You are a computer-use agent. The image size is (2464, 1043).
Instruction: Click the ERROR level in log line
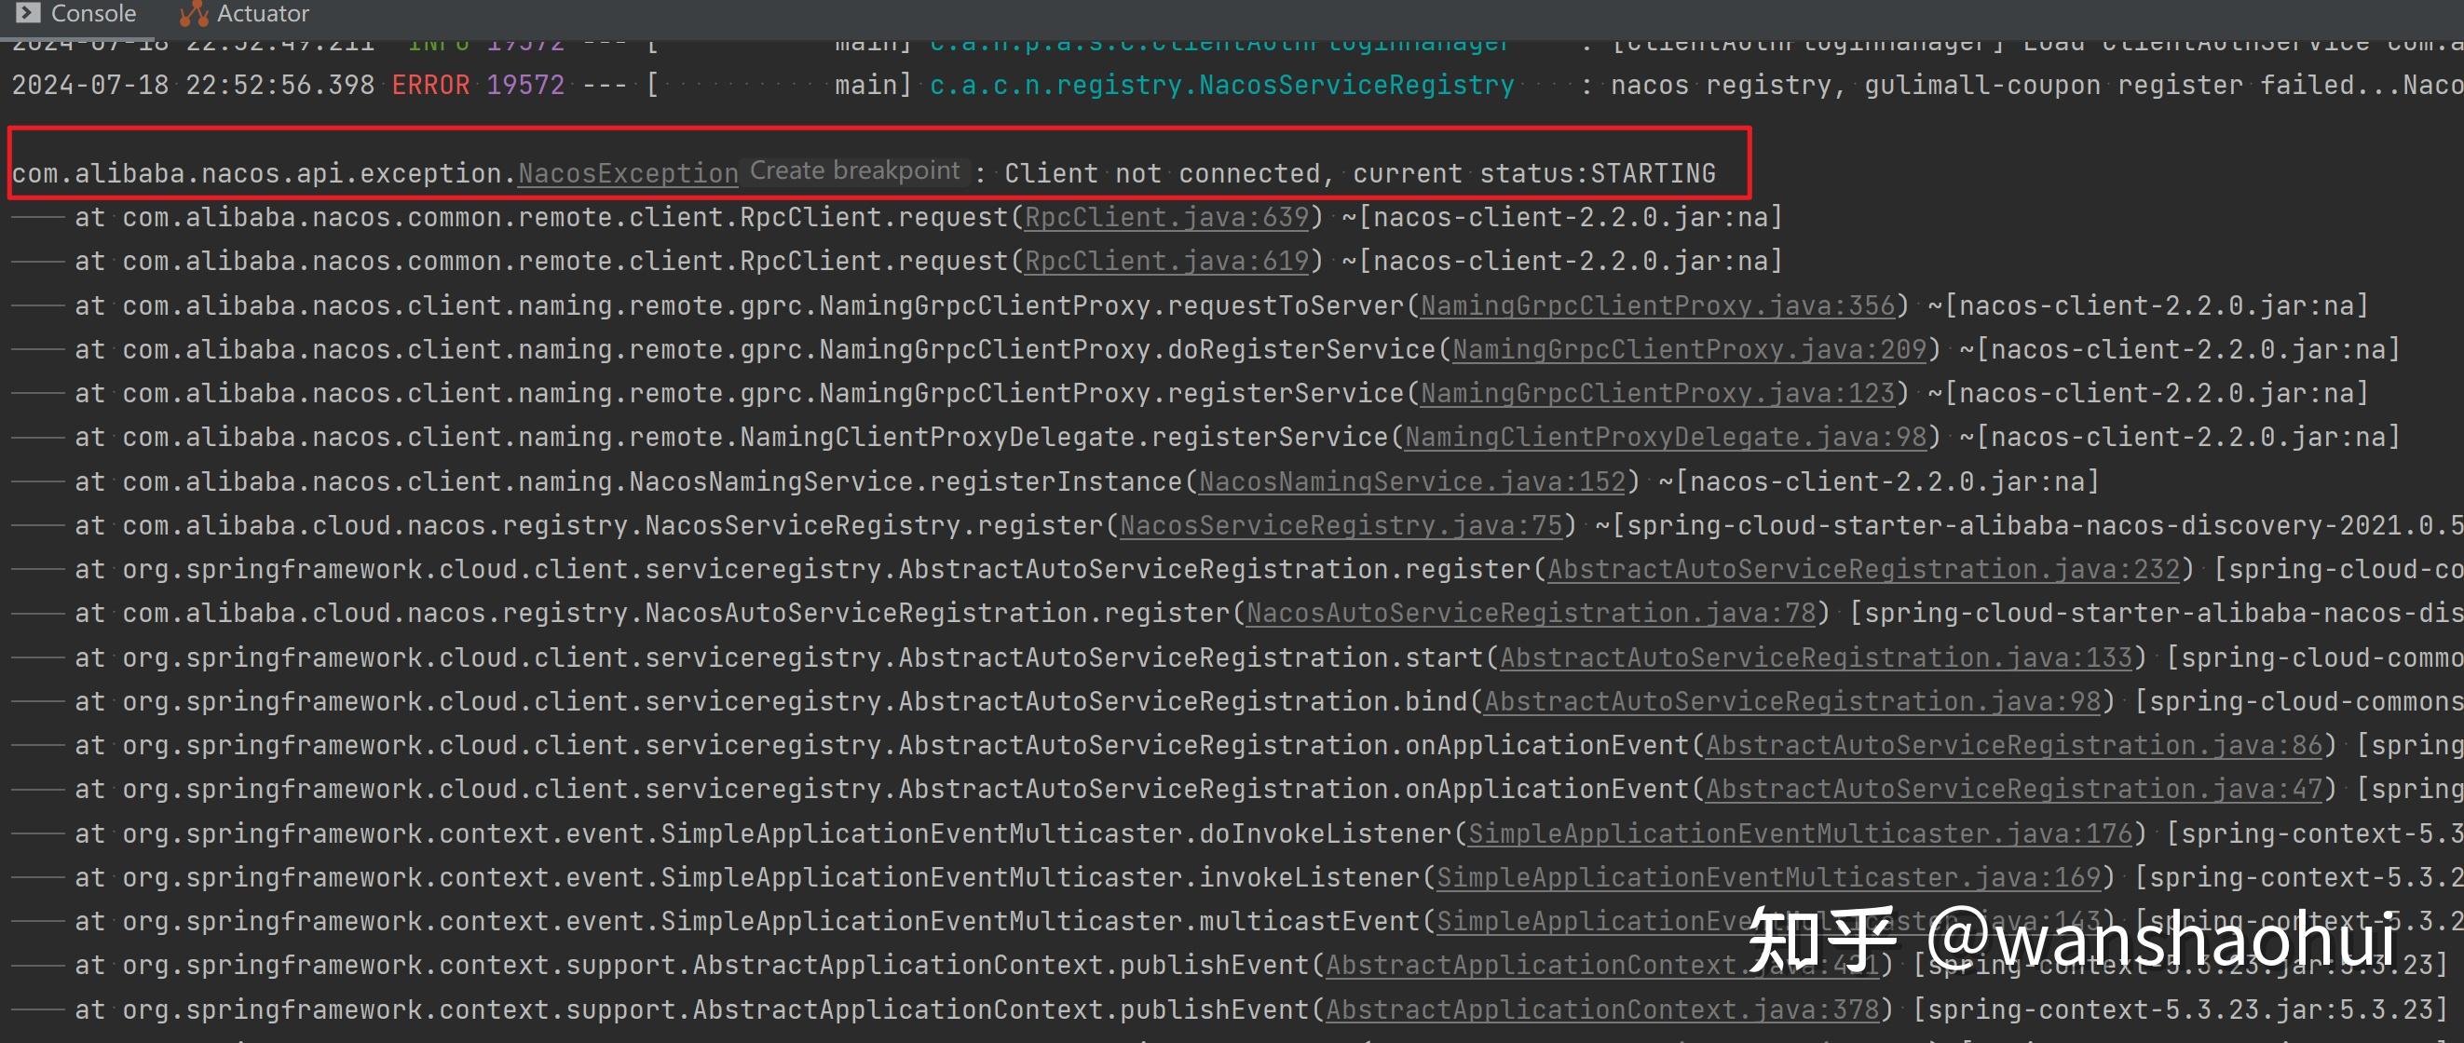[430, 85]
